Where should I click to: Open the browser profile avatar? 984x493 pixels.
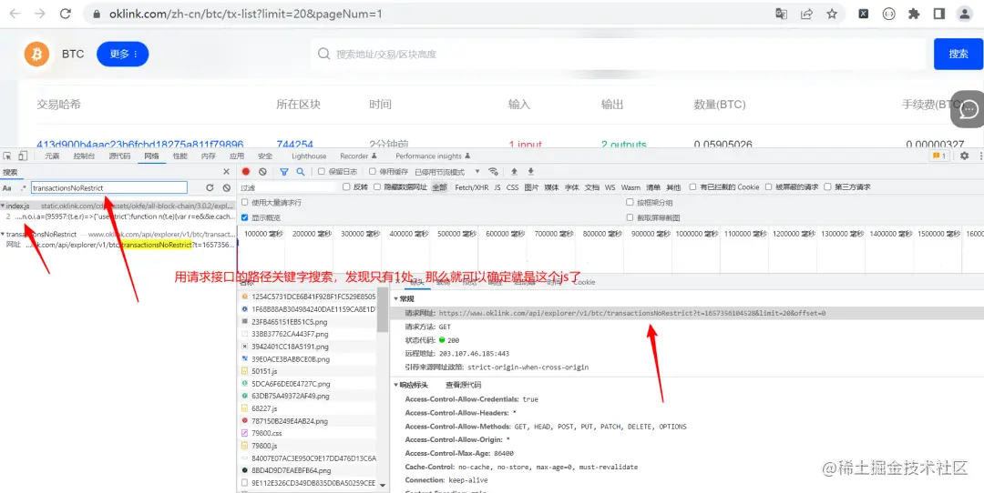click(965, 14)
